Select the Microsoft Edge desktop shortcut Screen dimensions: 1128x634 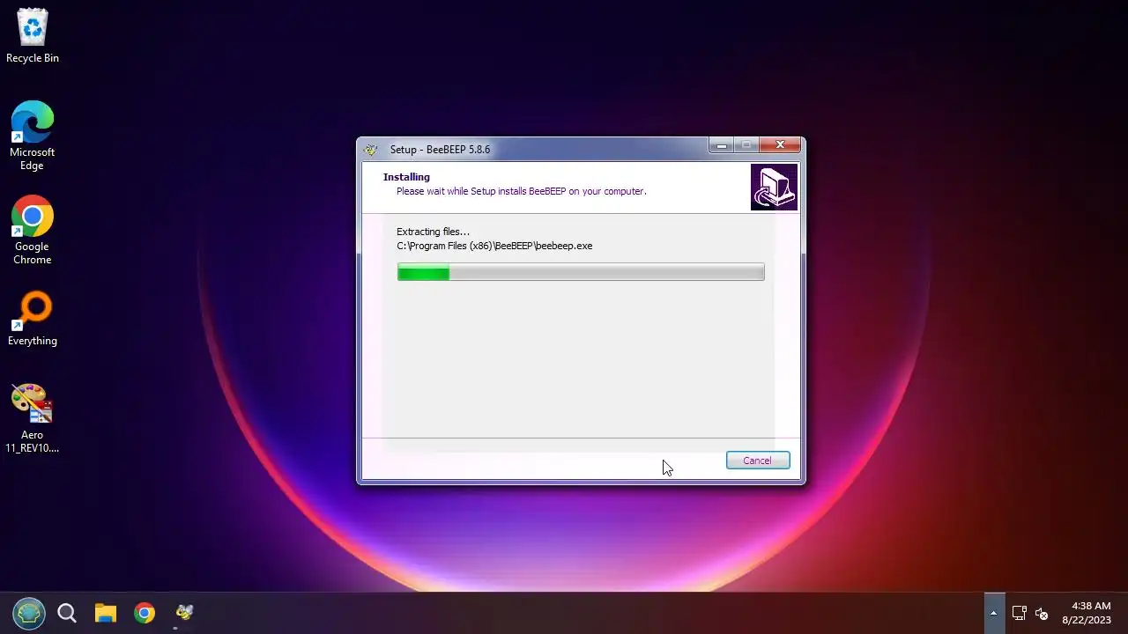pyautogui.click(x=33, y=136)
